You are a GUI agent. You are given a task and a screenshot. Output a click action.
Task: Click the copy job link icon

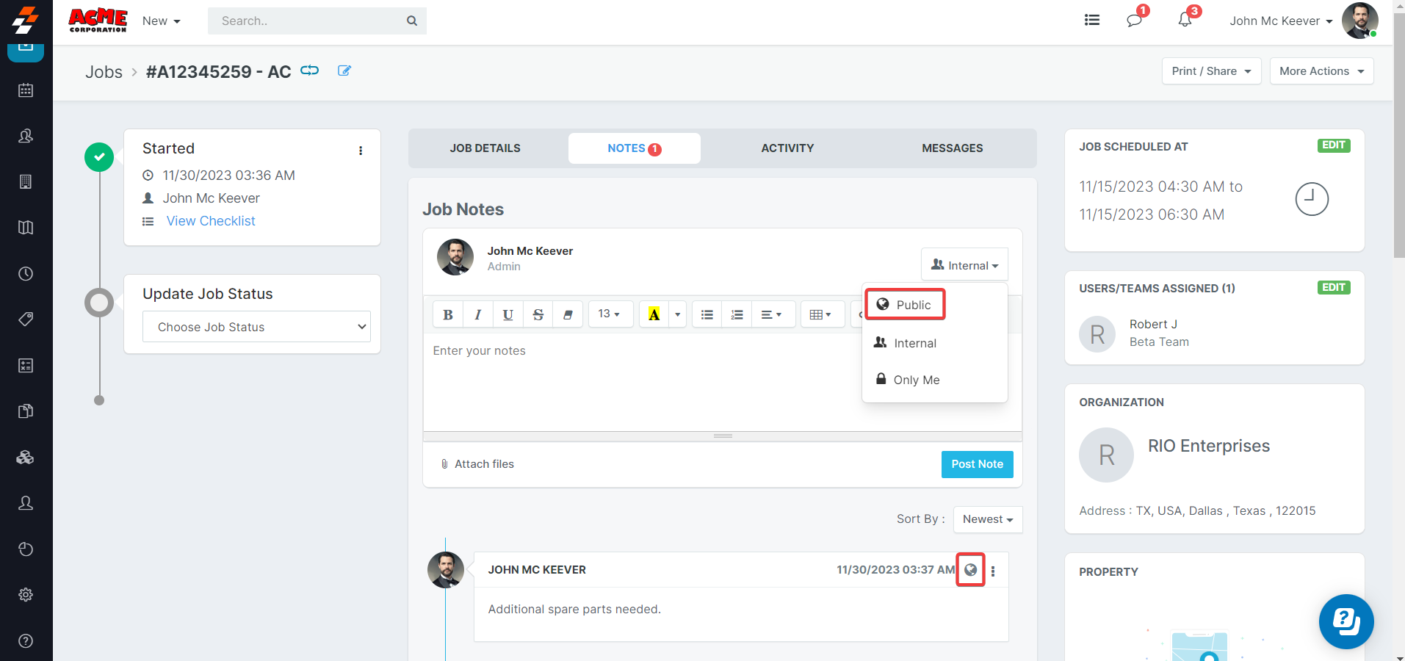[x=310, y=71]
